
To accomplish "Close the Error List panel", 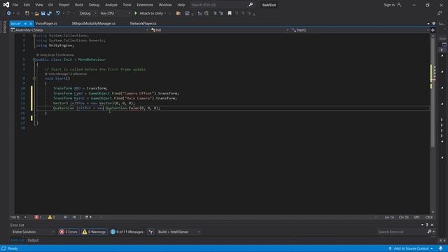I will coord(432,225).
